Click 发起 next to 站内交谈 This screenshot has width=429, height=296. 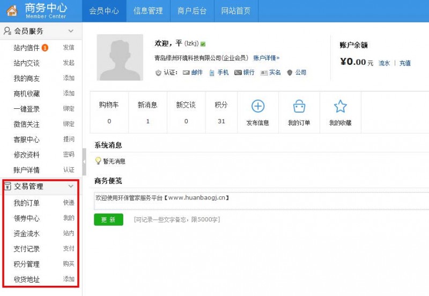pos(69,63)
